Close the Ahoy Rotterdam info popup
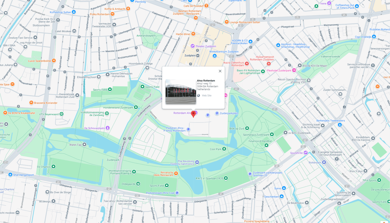This screenshot has height=223, width=390. coord(220,71)
